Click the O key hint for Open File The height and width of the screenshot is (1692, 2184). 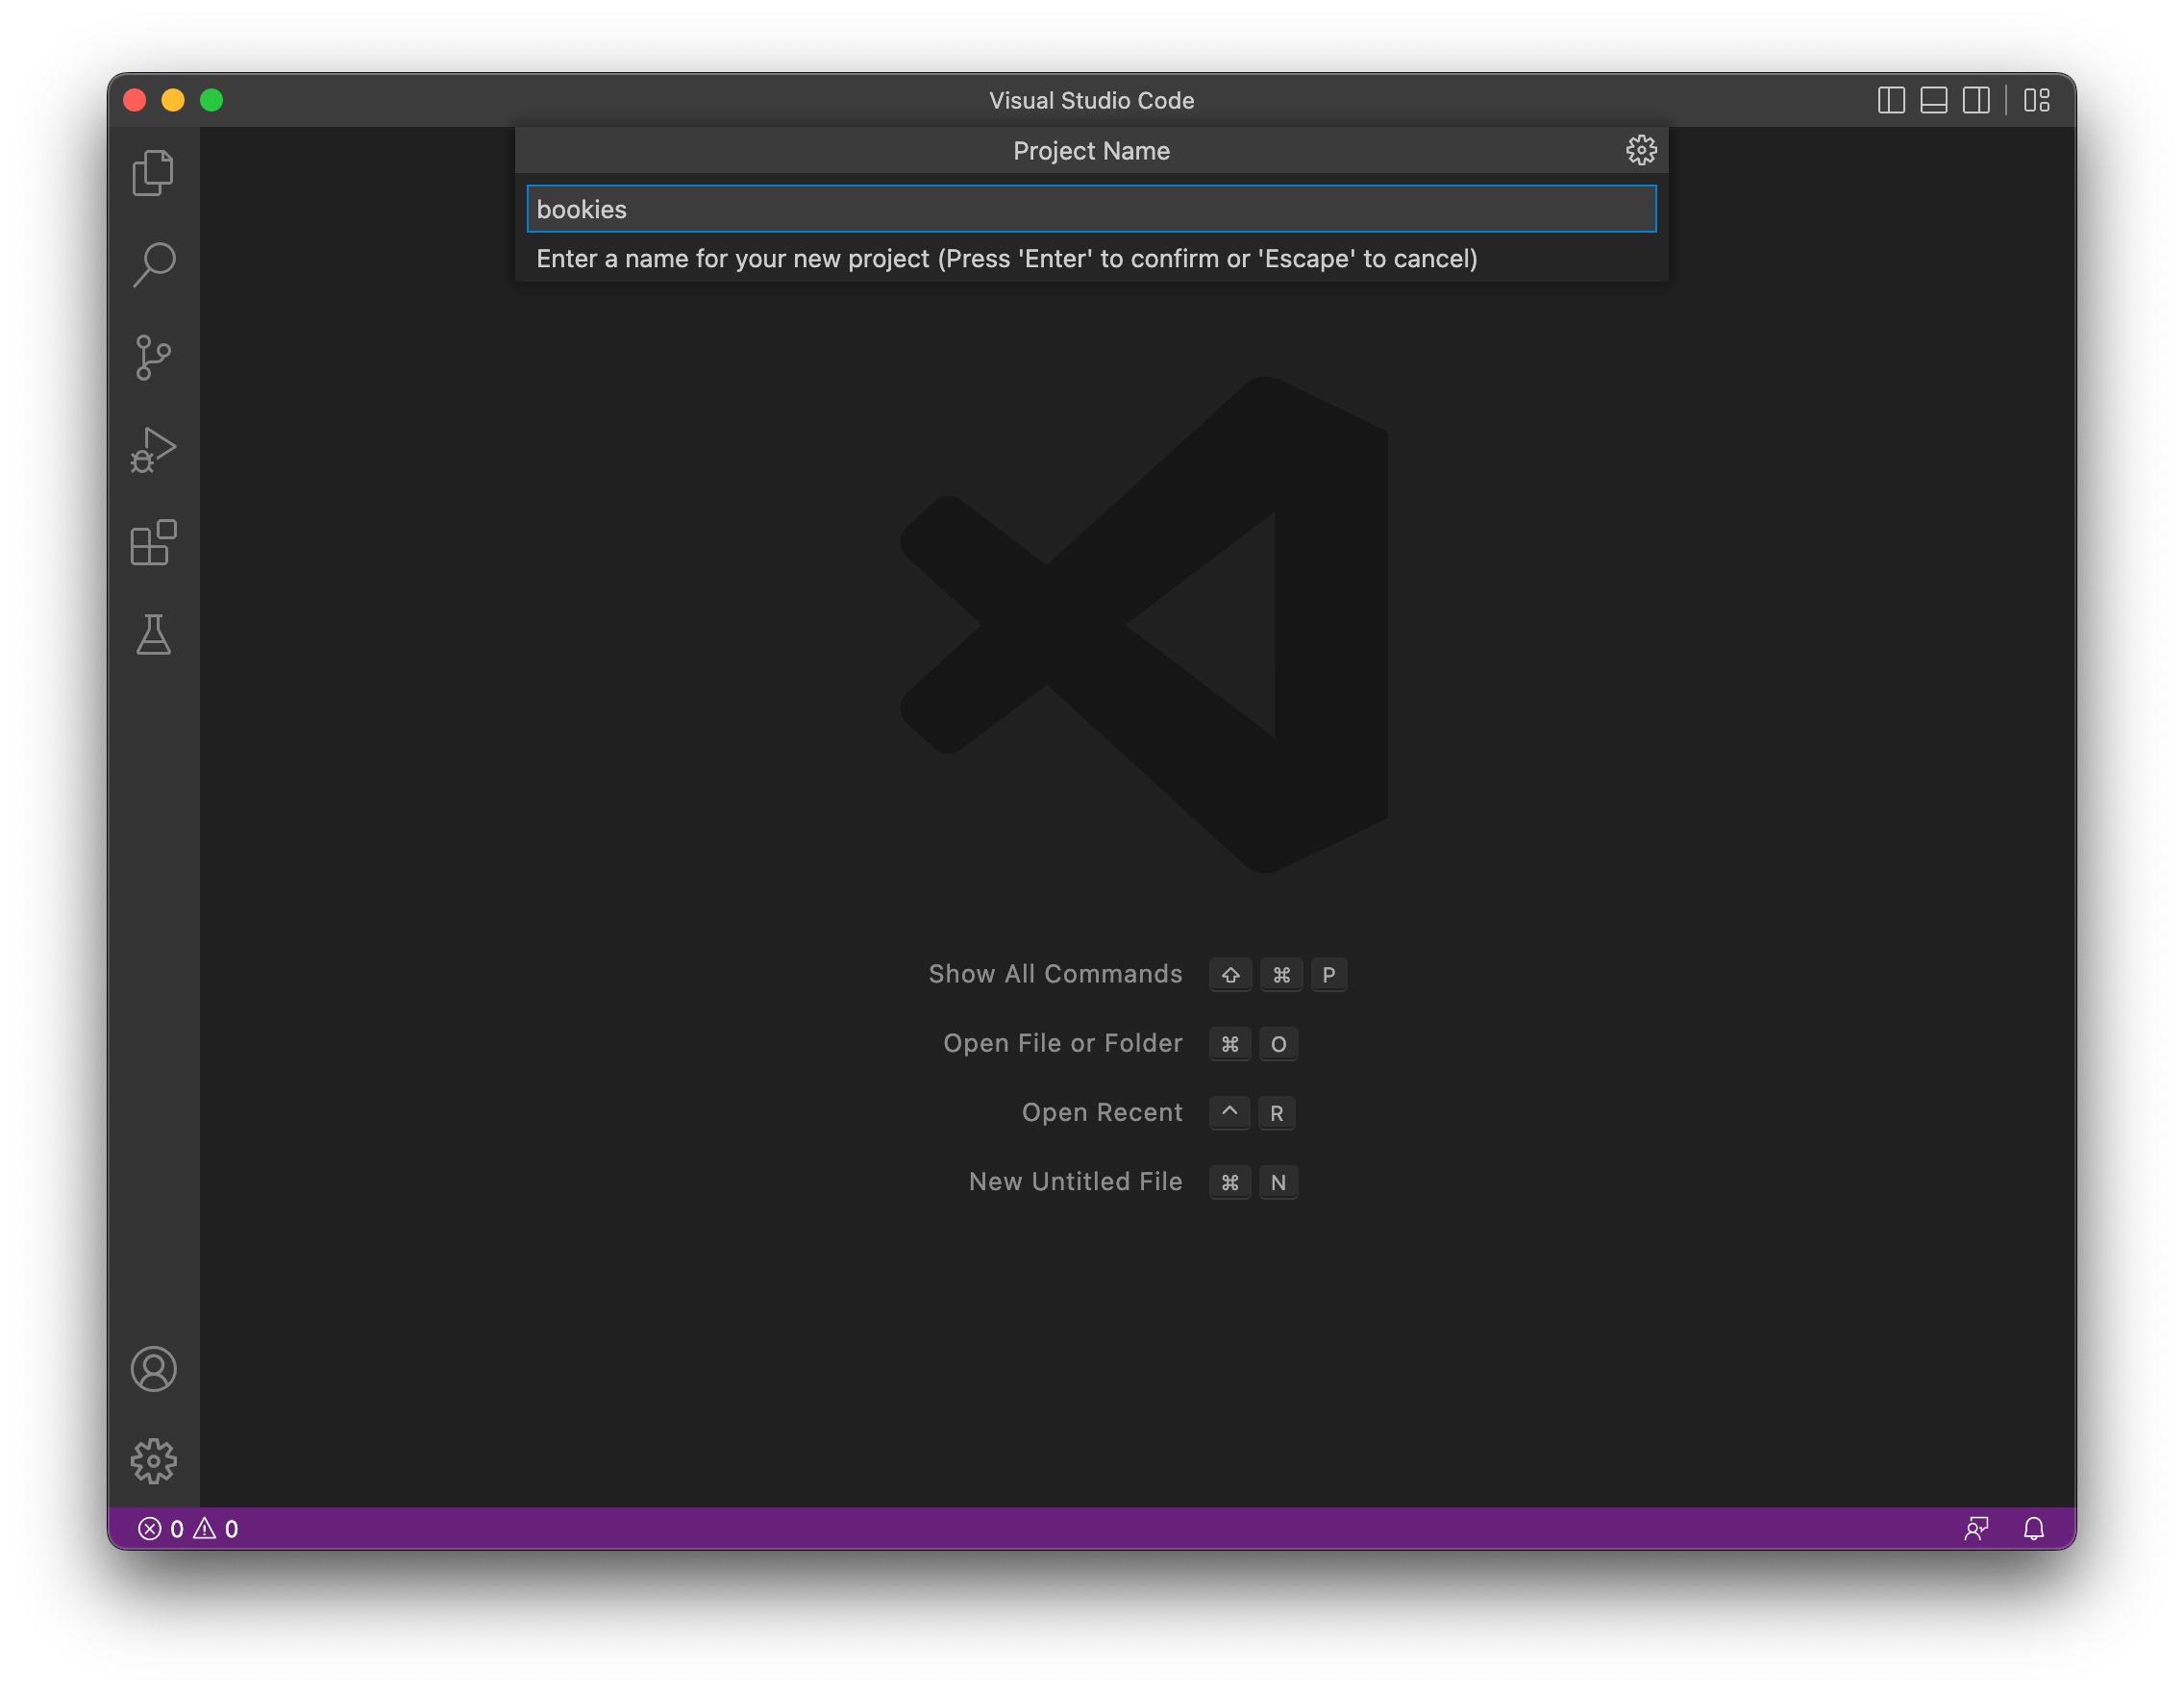click(x=1278, y=1044)
